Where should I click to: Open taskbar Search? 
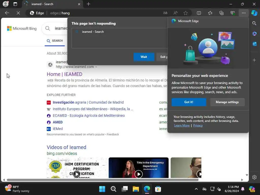point(113,189)
